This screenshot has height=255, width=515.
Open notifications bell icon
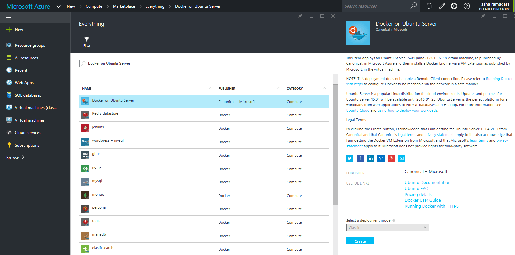429,6
